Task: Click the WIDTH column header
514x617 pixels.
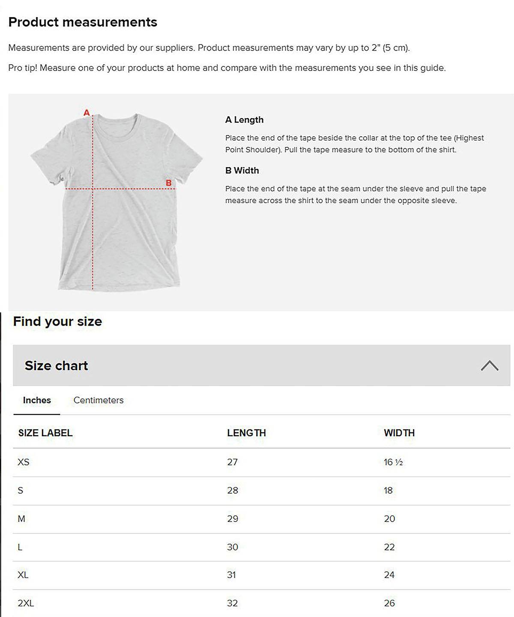Action: (399, 433)
